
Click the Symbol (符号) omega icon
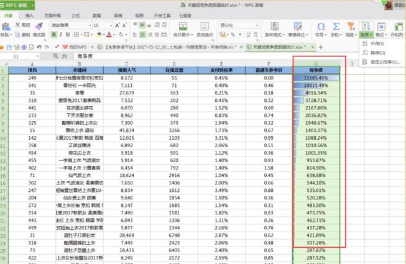321,26
